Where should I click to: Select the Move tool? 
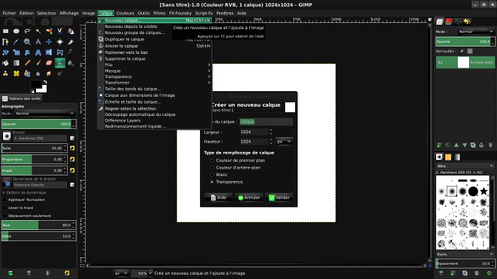(x=49, y=42)
